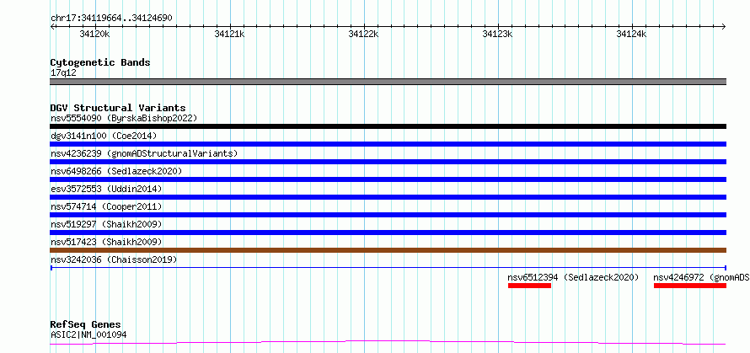This screenshot has height=353, width=750.
Task: Click the 34124k ruler position
Action: point(631,34)
